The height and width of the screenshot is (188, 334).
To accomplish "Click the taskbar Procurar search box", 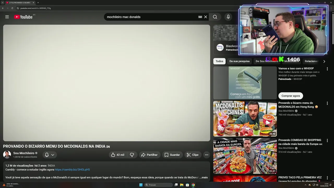I will point(159,185).
